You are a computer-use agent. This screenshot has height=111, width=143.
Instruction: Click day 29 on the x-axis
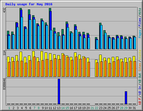pyautogui.click(x=126, y=108)
